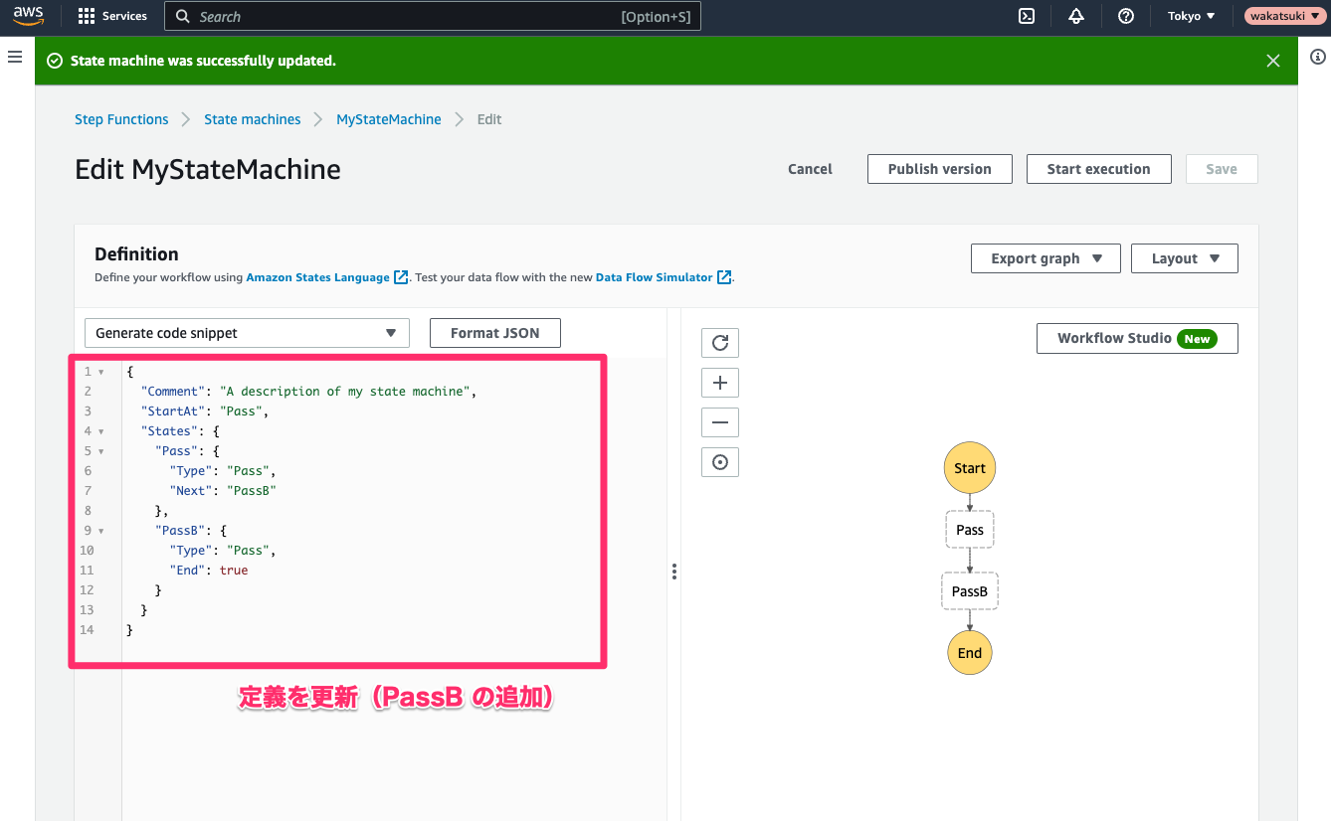Dismiss the success notification banner
Image resolution: width=1331 pixels, height=821 pixels.
click(1272, 61)
